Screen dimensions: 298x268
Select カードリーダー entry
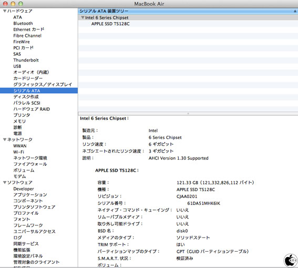point(28,78)
